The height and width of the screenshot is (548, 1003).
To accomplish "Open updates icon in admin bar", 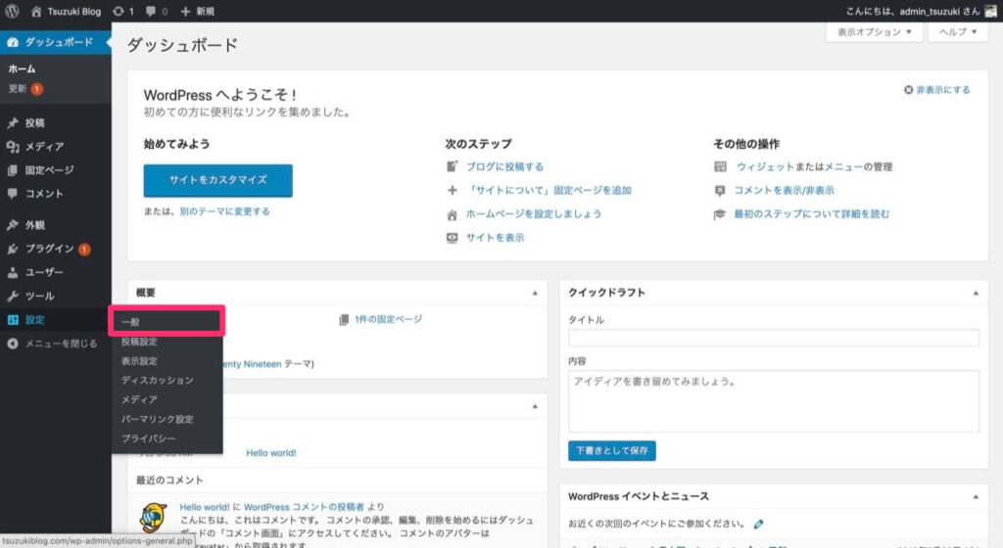I will pos(119,11).
